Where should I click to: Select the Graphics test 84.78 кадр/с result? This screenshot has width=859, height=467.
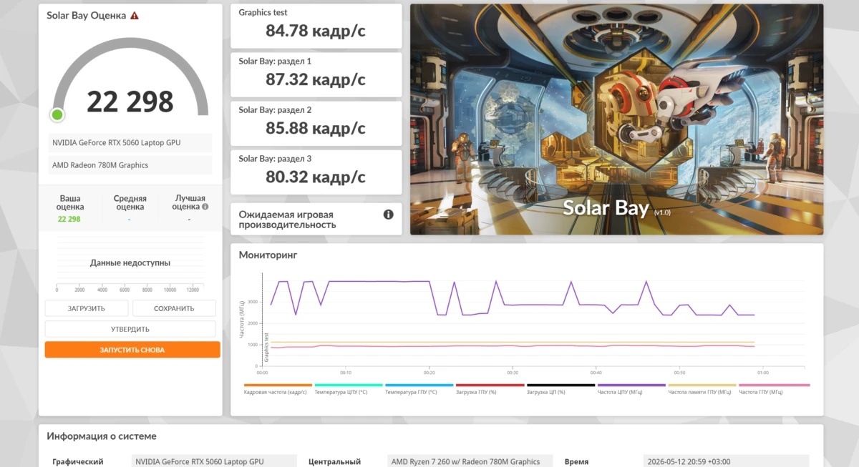tap(316, 26)
